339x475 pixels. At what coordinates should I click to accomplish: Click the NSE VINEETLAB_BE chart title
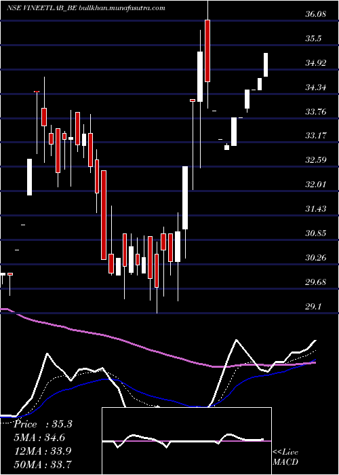tap(85, 8)
